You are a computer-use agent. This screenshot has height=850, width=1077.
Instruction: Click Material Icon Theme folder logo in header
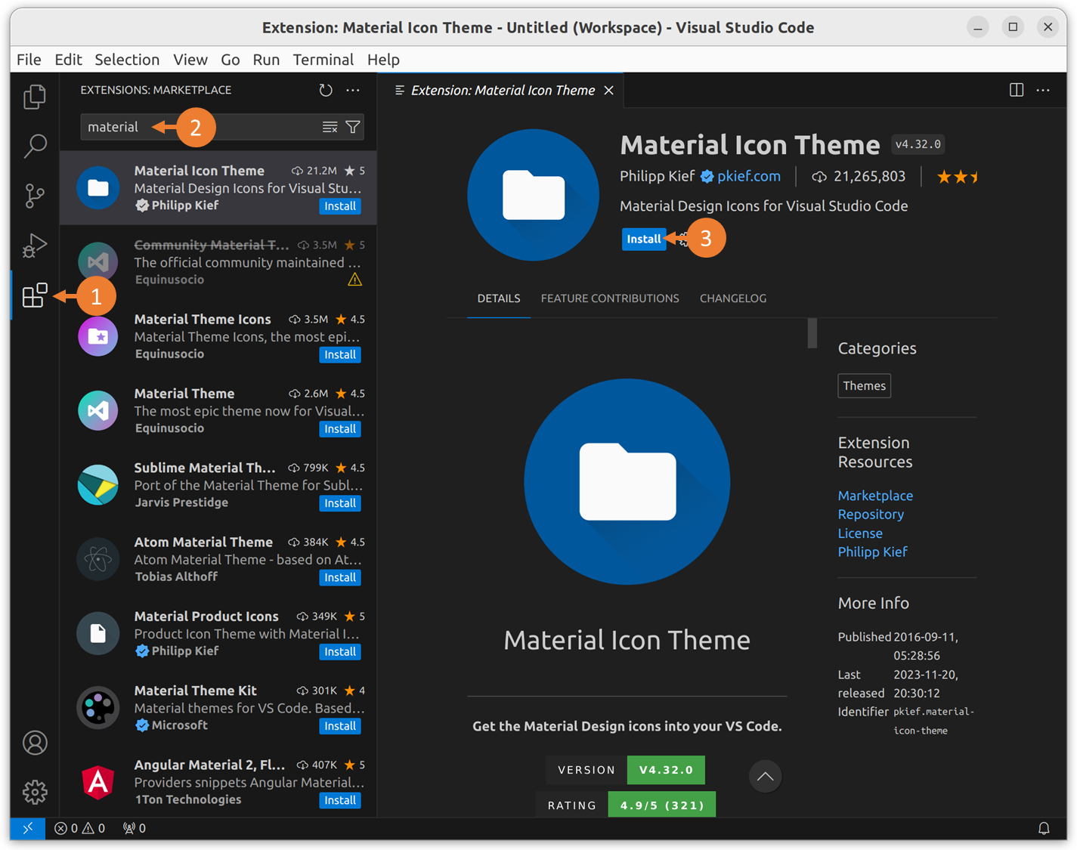(x=534, y=195)
